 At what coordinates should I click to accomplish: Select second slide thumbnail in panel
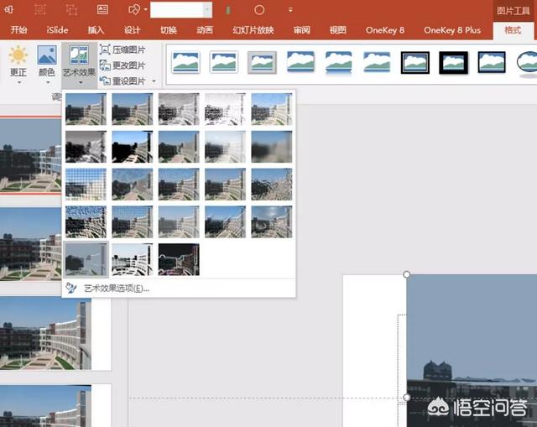coord(31,244)
